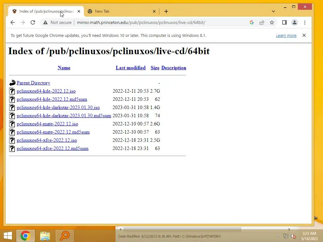Open the Chrome profile avatar menu

click(x=295, y=22)
